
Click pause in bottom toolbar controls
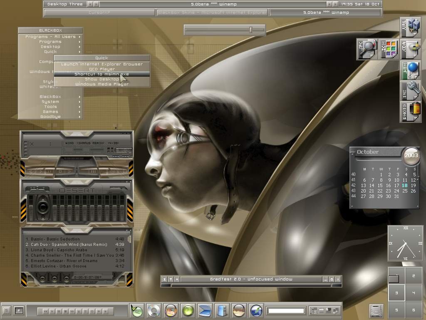[58, 311]
